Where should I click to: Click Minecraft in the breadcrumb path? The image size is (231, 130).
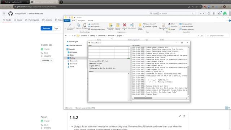click(x=111, y=36)
